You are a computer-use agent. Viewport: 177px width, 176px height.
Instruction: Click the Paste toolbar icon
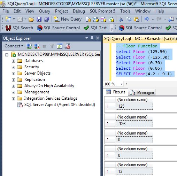137,19
